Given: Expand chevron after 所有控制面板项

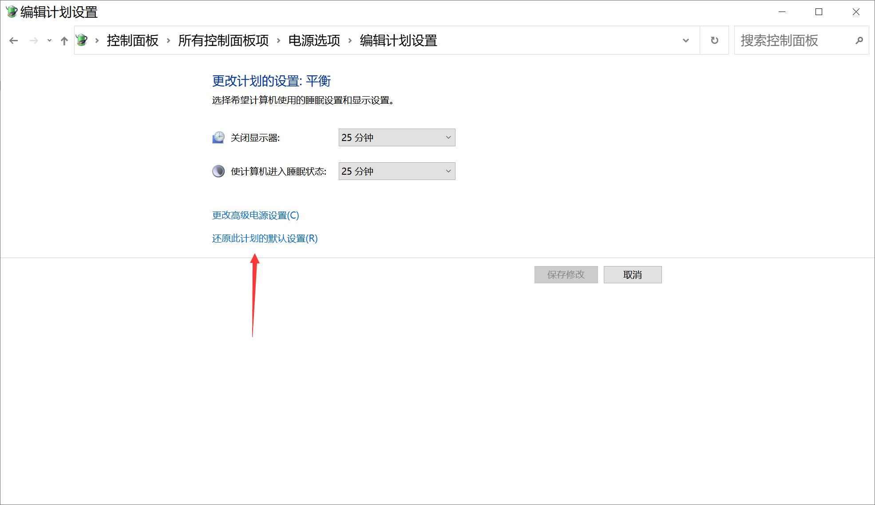Looking at the screenshot, I should [278, 41].
